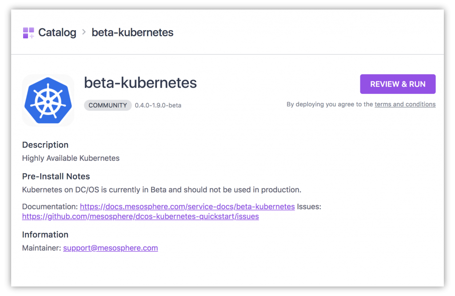Open the GitHub dcos-kubernetes-quickstart issues link
The width and height of the screenshot is (455, 296).
140,216
